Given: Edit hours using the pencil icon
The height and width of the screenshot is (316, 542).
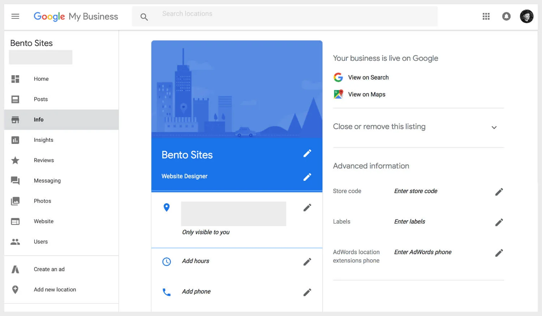Looking at the screenshot, I should click(x=307, y=262).
